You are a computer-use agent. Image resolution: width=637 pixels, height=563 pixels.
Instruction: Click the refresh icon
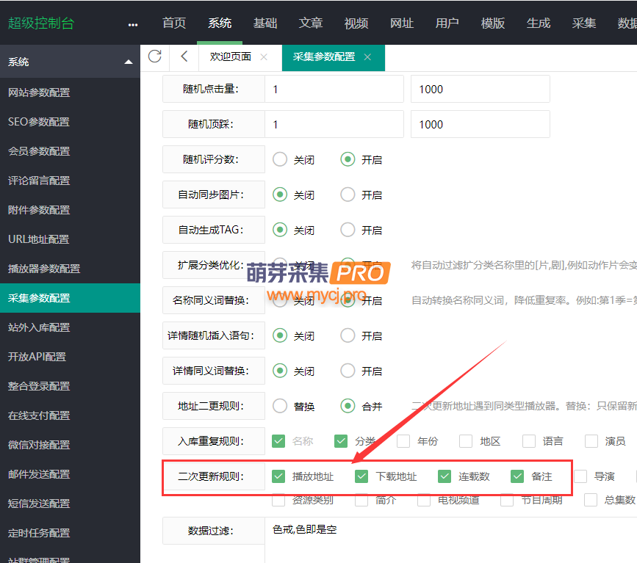[x=155, y=56]
